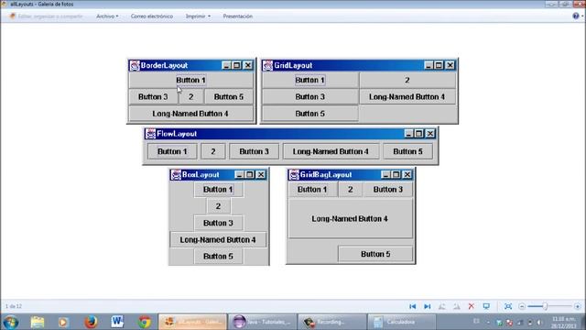
Task: Click the Java icon in the GridBagLayout title bar
Action: [294, 175]
